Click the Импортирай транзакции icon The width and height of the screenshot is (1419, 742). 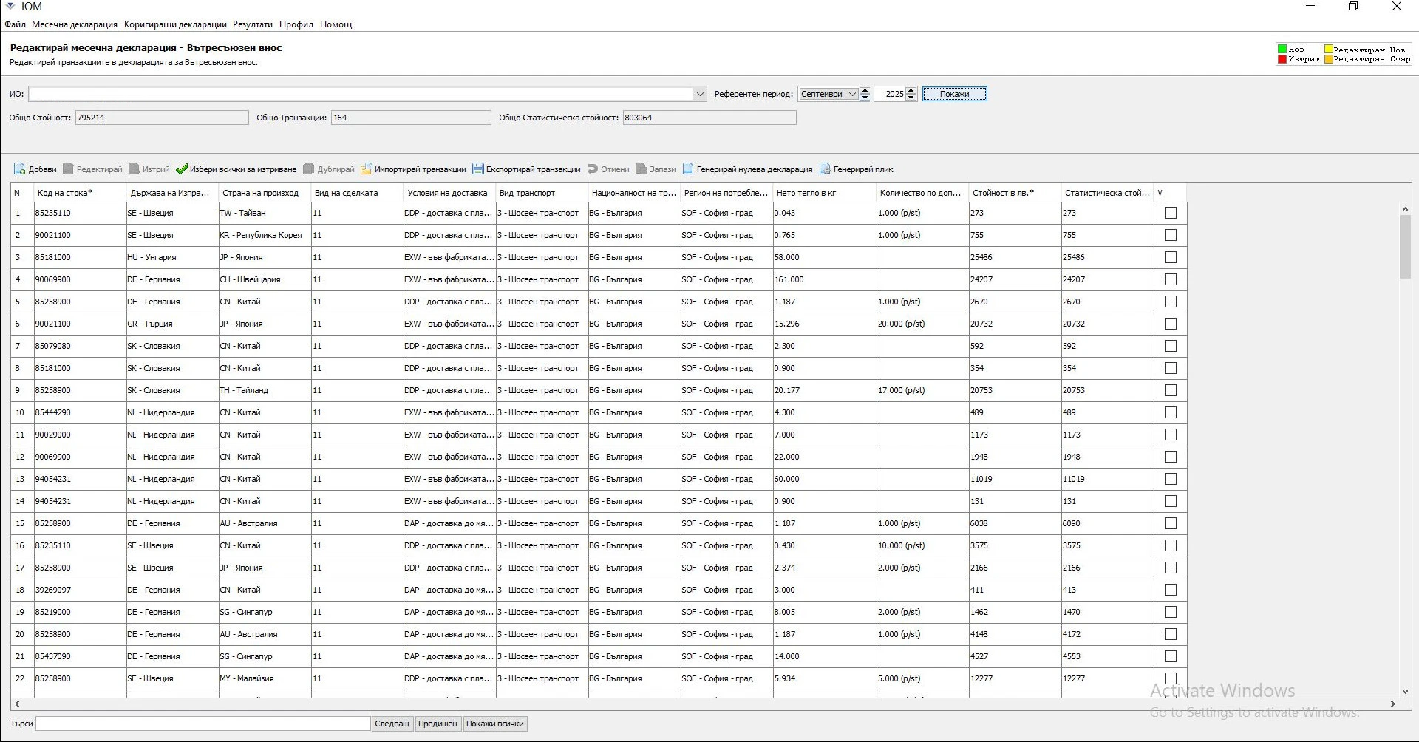[x=366, y=169]
